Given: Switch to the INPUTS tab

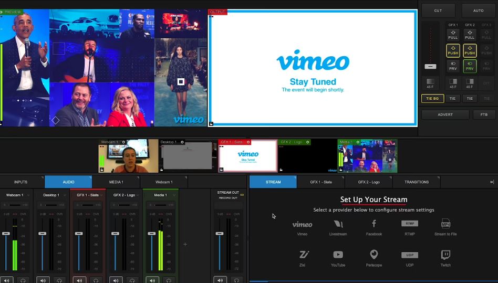Looking at the screenshot, I should point(21,182).
